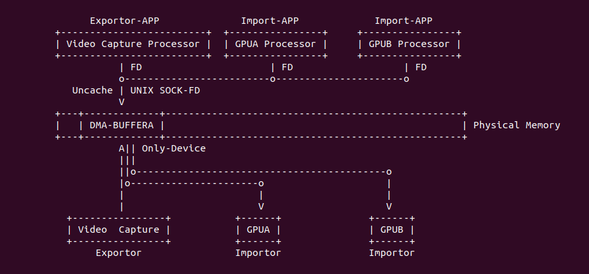Click the Uncache label
589x274 pixels.
92,90
